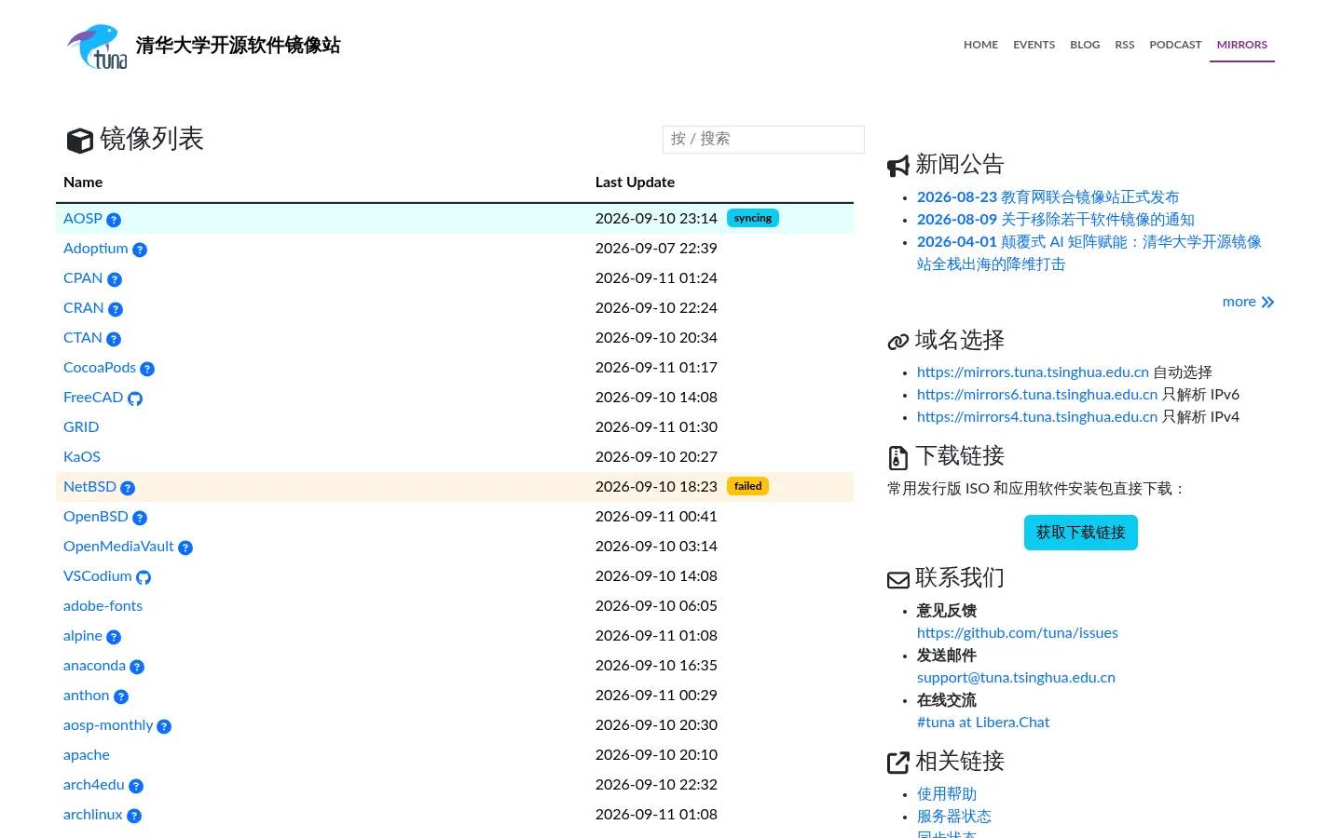
Task: Click the 获取下载链接 button
Action: pos(1081,533)
